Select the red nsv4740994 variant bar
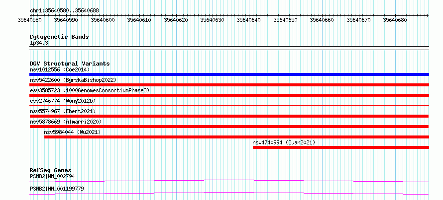This screenshot has width=443, height=200. 341,147
